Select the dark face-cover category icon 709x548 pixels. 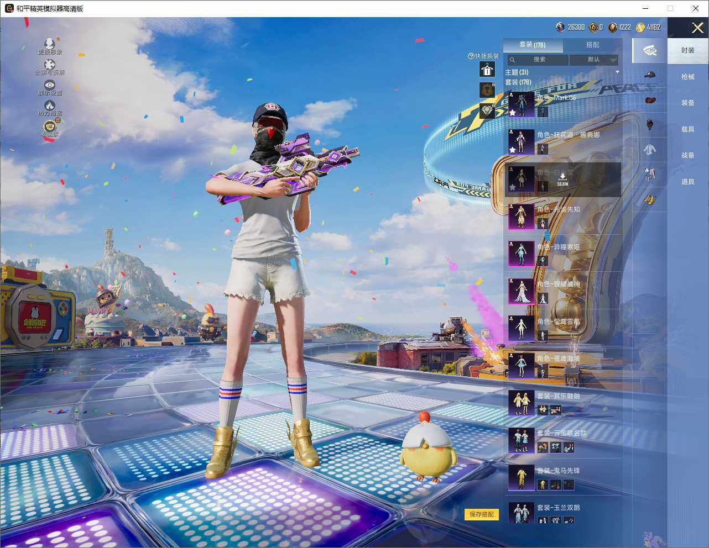coord(650,125)
